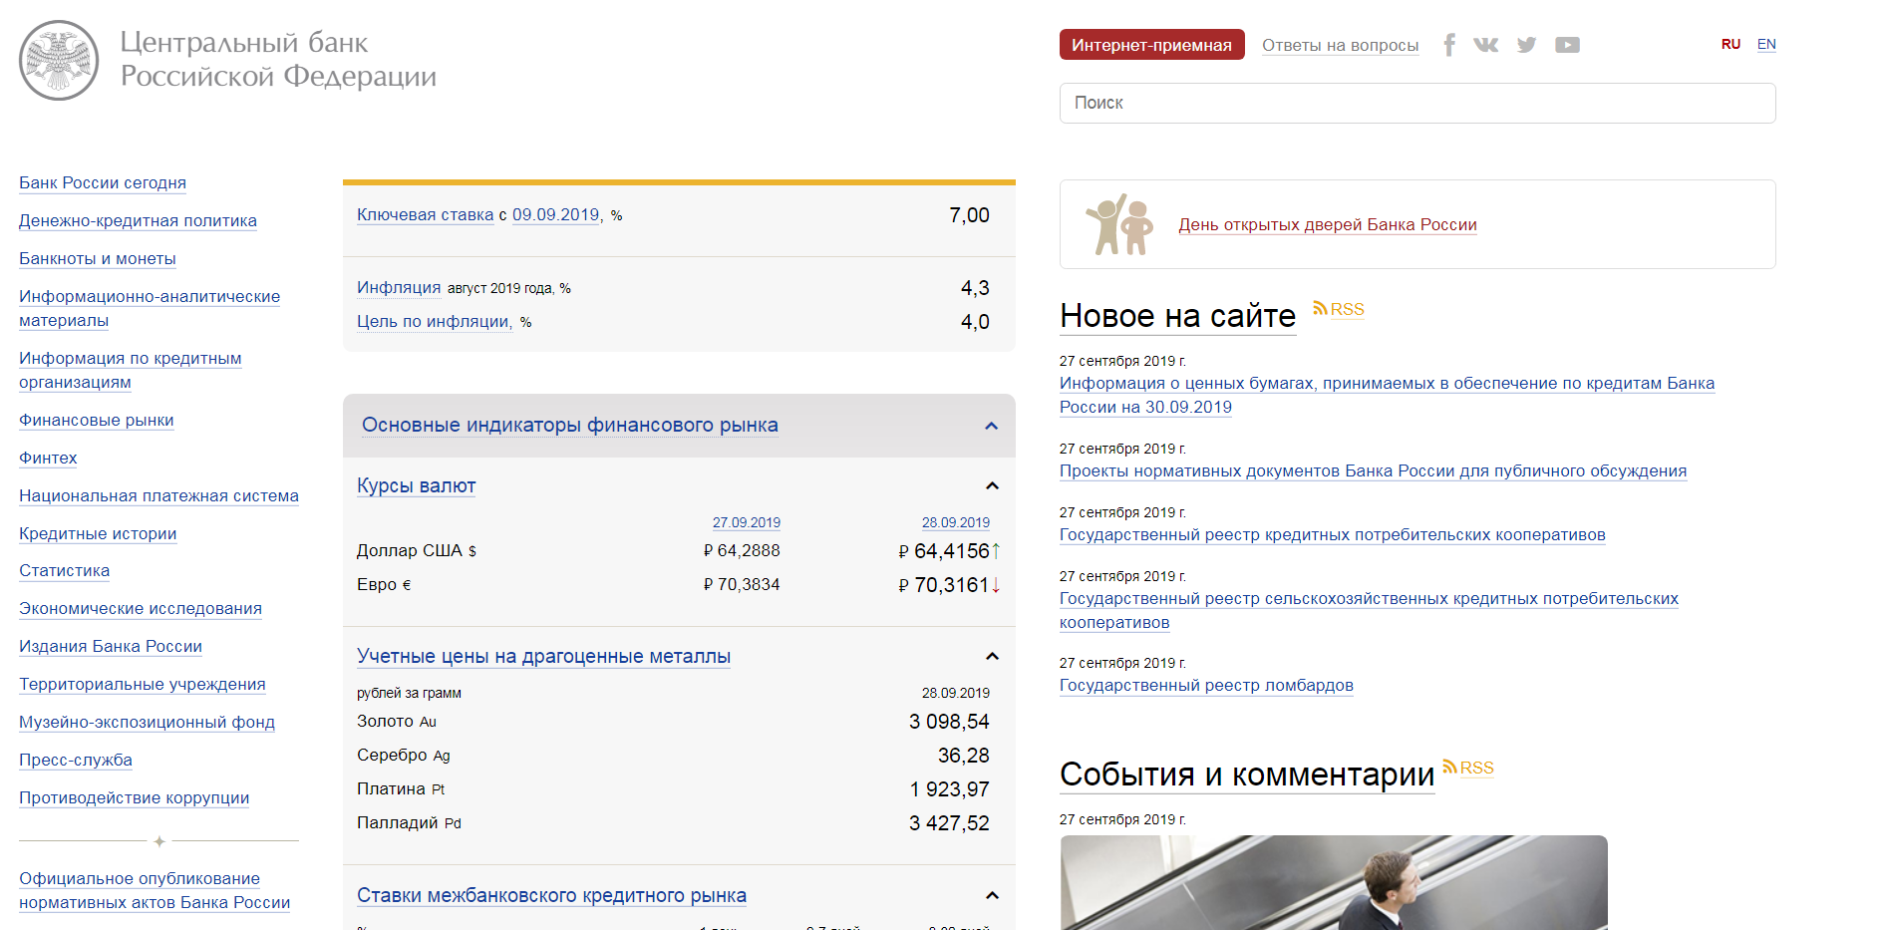Screen dimensions: 1882x930
Task: Collapse the Курсы валют section chevron
Action: (992, 486)
